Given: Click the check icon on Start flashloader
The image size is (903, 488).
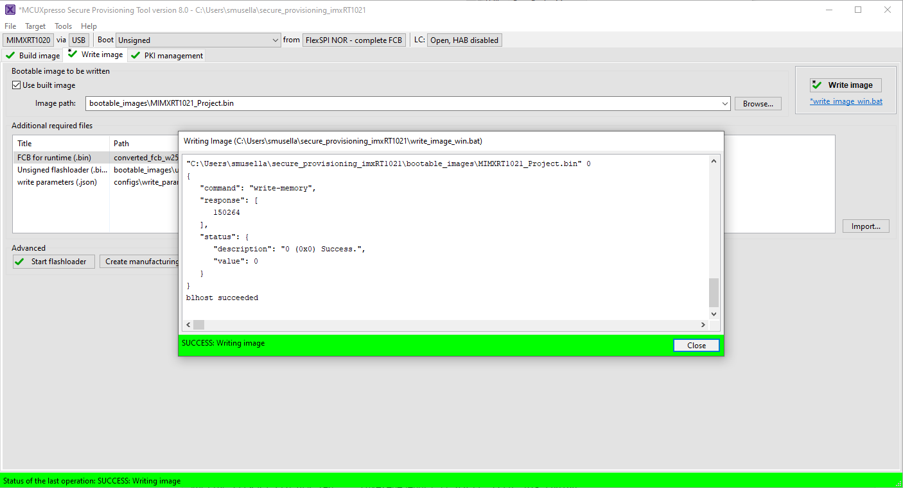Looking at the screenshot, I should [20, 261].
